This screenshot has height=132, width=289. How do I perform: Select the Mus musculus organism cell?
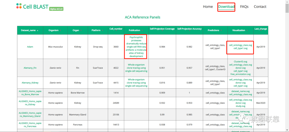click(x=55, y=47)
